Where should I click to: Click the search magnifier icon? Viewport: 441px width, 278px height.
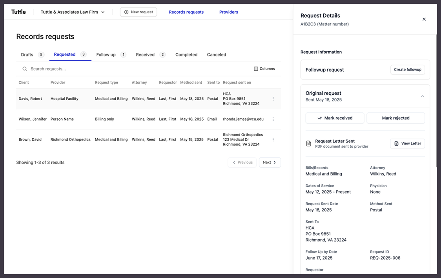tap(25, 69)
